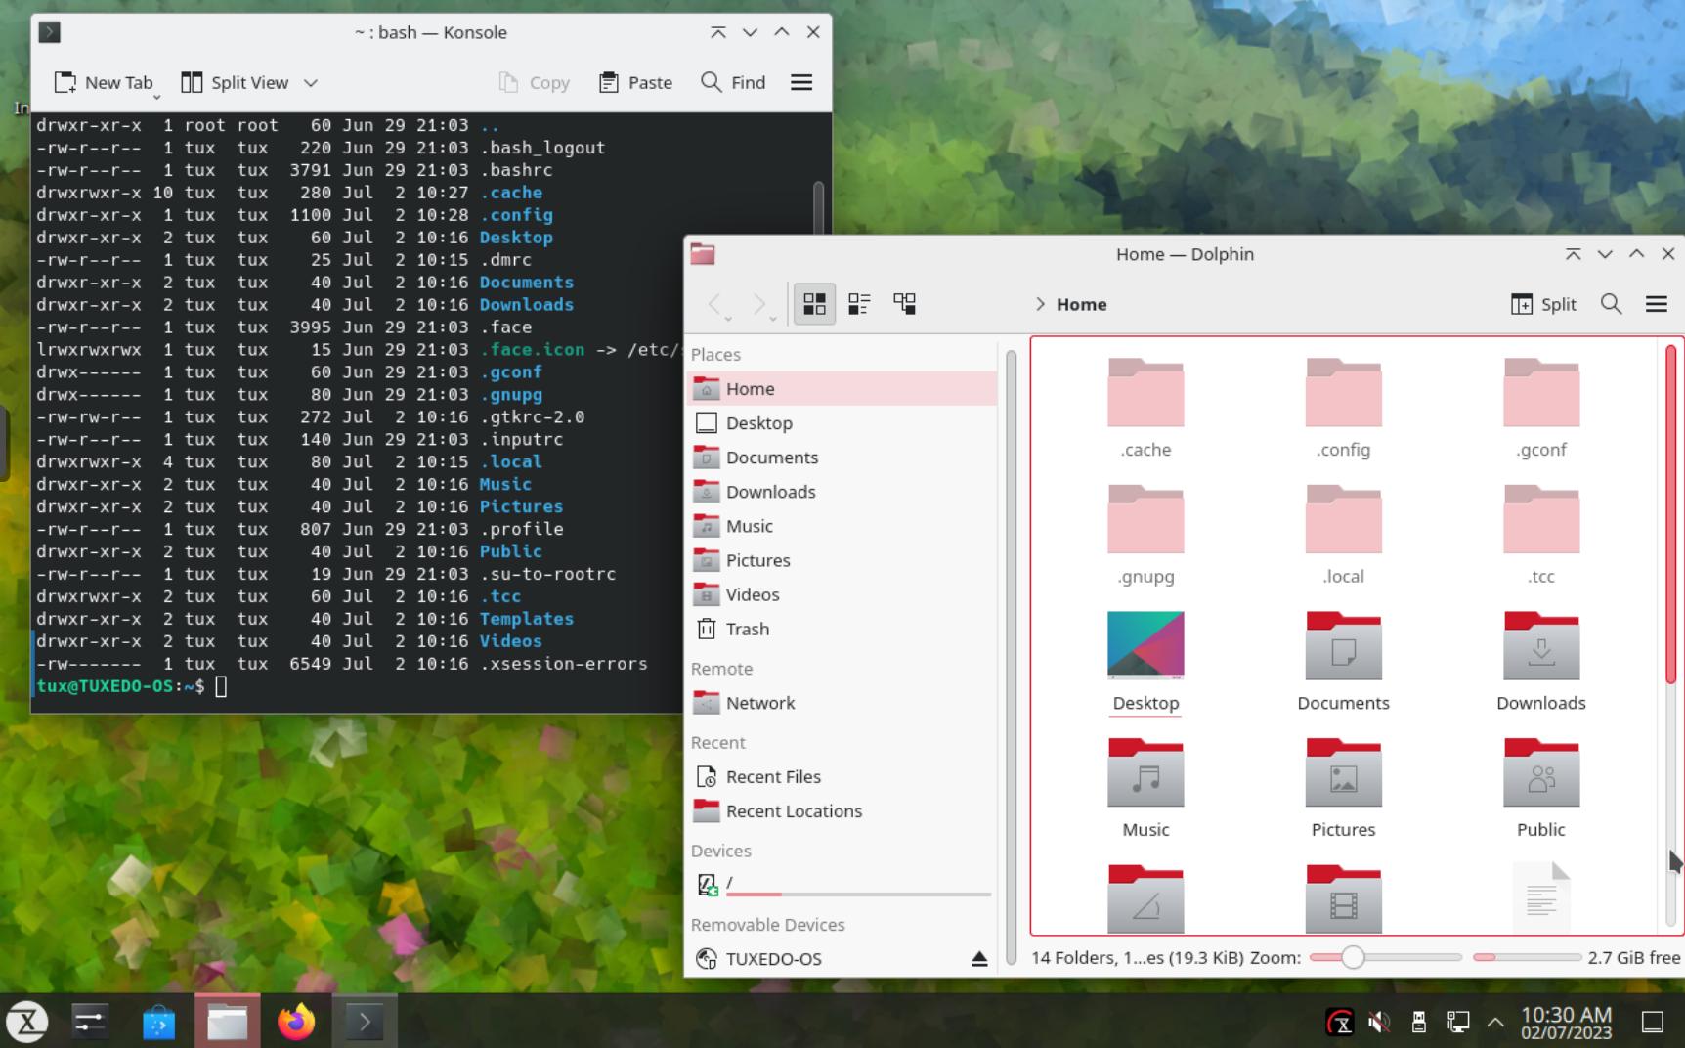Go forward in Dolphin navigation history
1685x1048 pixels.
(x=761, y=304)
